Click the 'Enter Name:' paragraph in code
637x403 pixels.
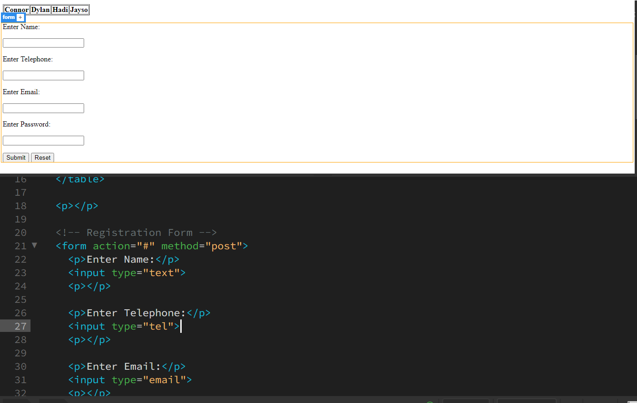pos(123,259)
